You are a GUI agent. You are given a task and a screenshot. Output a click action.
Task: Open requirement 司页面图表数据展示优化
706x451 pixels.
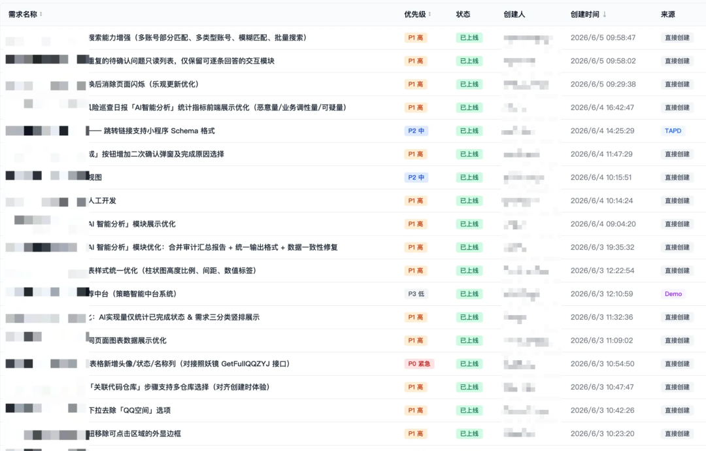point(127,341)
